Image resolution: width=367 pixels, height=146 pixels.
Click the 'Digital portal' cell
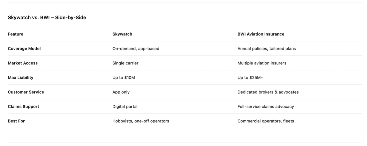click(x=125, y=107)
